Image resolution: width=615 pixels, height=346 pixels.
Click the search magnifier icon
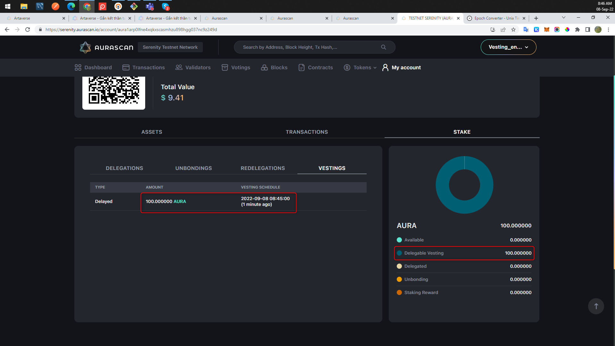click(383, 47)
